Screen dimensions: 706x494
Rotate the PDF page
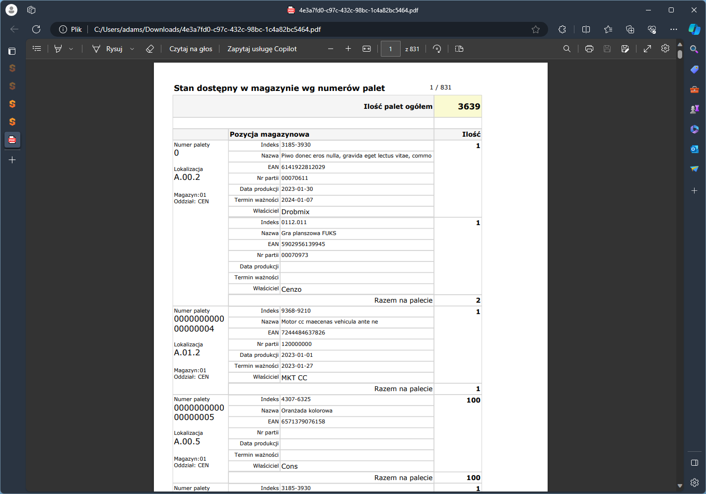[437, 49]
